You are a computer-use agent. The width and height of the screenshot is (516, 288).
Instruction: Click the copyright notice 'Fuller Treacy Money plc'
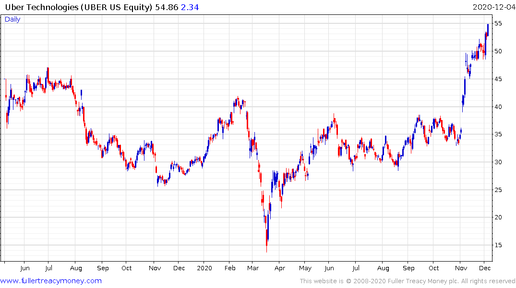click(423, 281)
